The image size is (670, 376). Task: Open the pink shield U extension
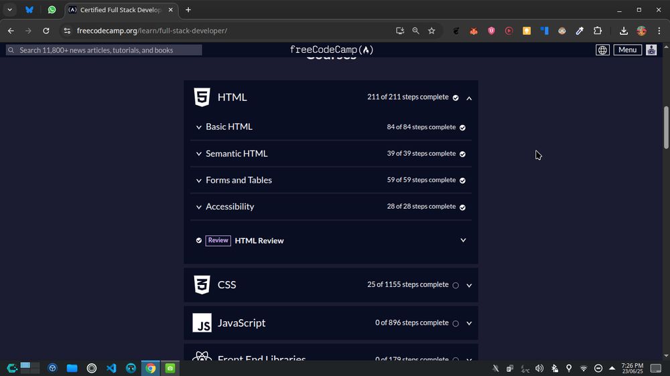point(491,31)
